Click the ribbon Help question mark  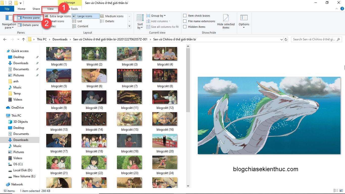point(342,9)
